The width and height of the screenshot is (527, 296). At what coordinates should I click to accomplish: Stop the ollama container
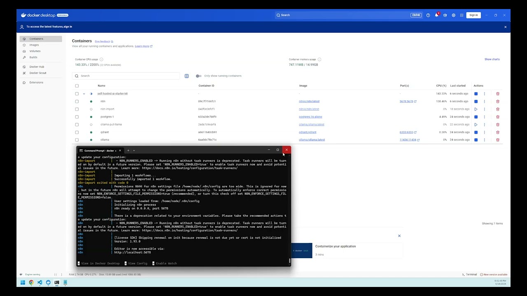coord(476,140)
